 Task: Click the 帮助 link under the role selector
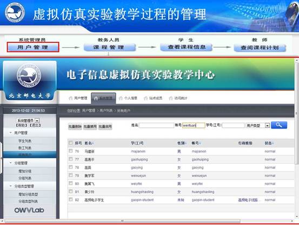[22, 125]
